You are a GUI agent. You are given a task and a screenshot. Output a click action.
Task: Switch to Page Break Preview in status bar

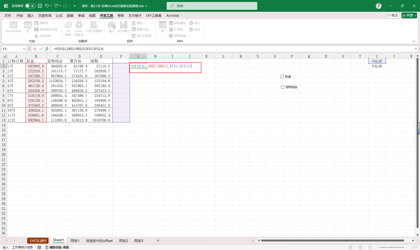coord(370,247)
